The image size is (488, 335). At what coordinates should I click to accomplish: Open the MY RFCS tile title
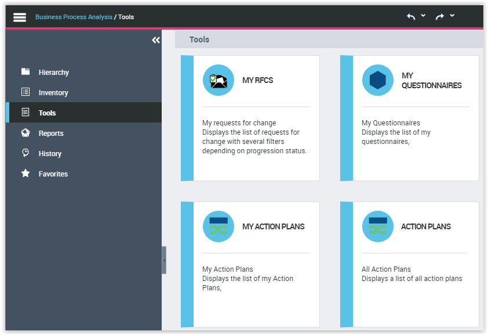coord(257,81)
